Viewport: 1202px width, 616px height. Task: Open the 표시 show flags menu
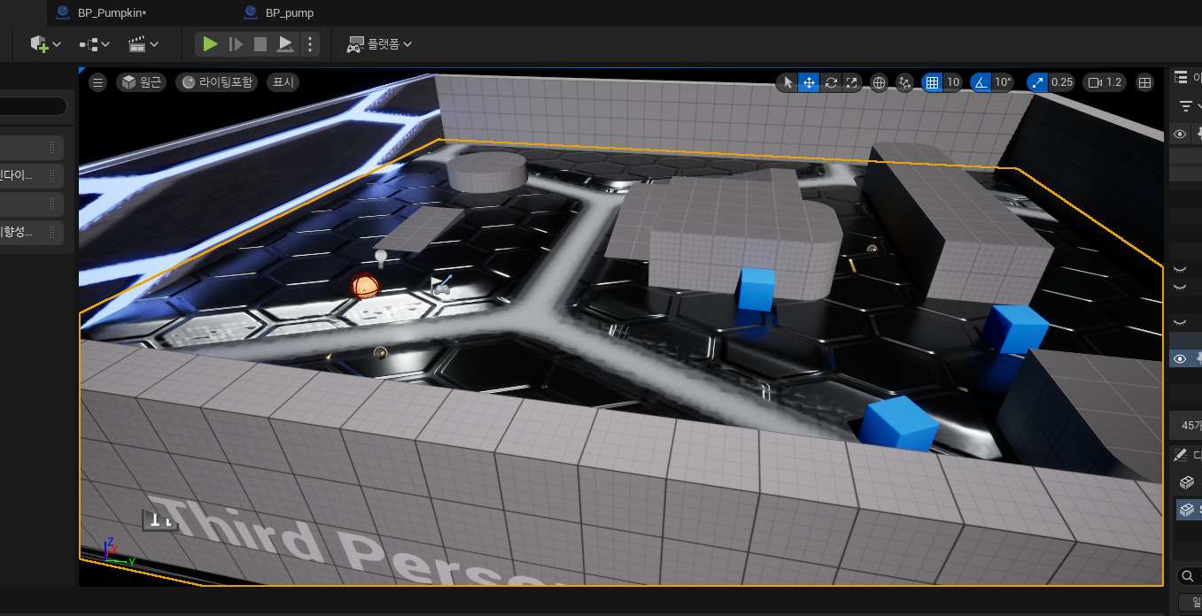(283, 82)
